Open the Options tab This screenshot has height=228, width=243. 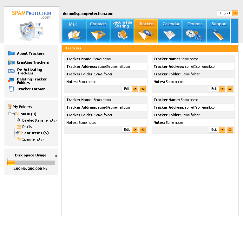(194, 31)
